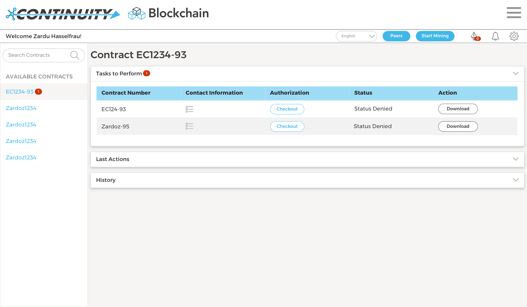The width and height of the screenshot is (527, 307).
Task: Open the hamburger menu icon
Action: point(514,13)
